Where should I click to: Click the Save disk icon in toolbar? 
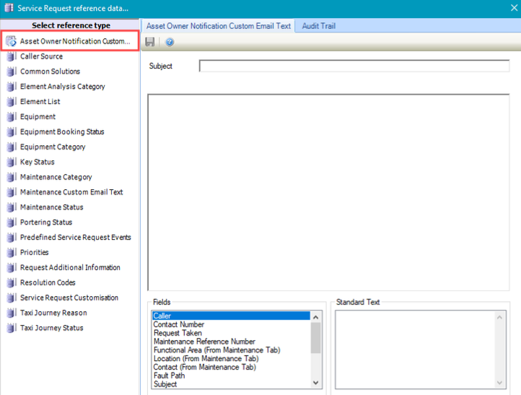coord(149,42)
